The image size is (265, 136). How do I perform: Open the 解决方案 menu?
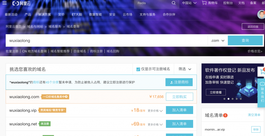click(45, 14)
